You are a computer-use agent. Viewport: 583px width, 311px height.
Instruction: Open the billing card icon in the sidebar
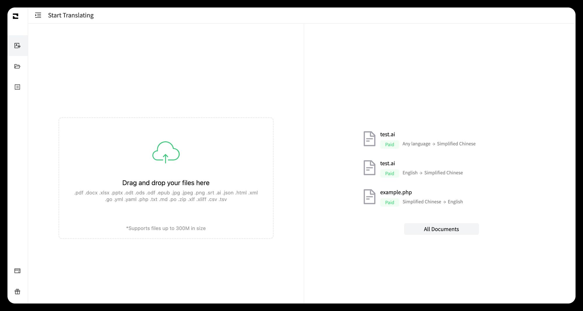coord(17,271)
